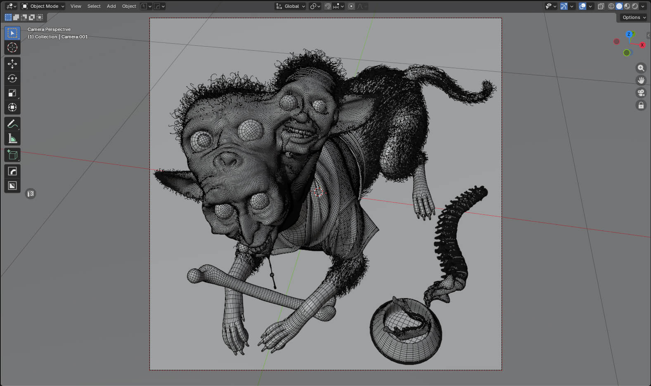Enable proportional editing

[351, 6]
